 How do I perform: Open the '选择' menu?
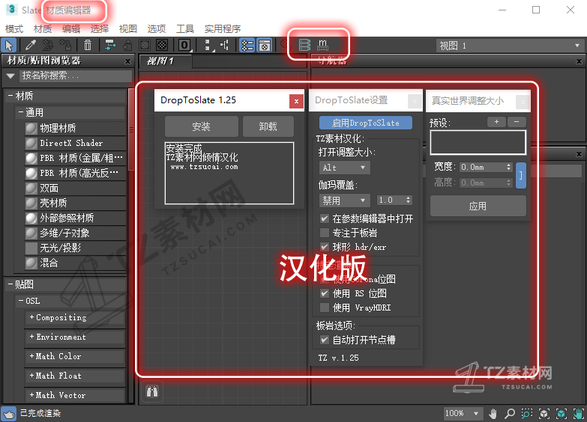pyautogui.click(x=100, y=28)
